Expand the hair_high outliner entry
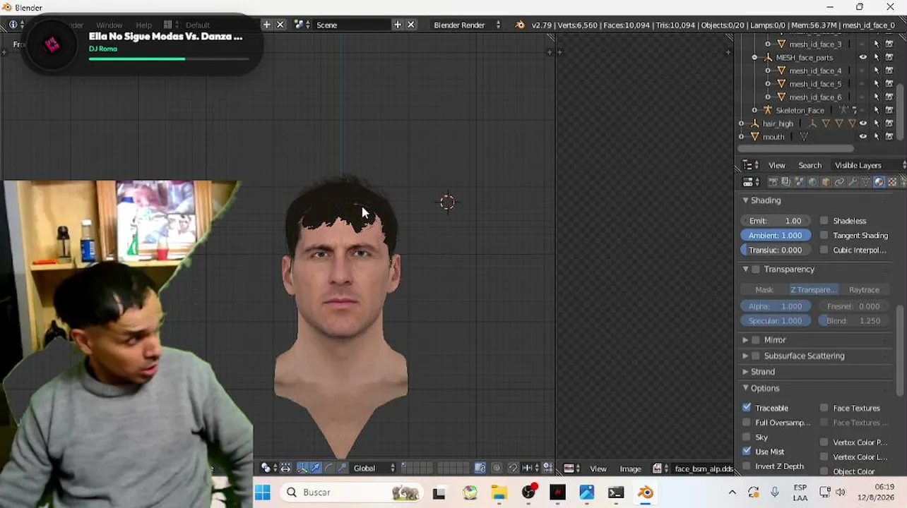The image size is (907, 508). click(742, 123)
